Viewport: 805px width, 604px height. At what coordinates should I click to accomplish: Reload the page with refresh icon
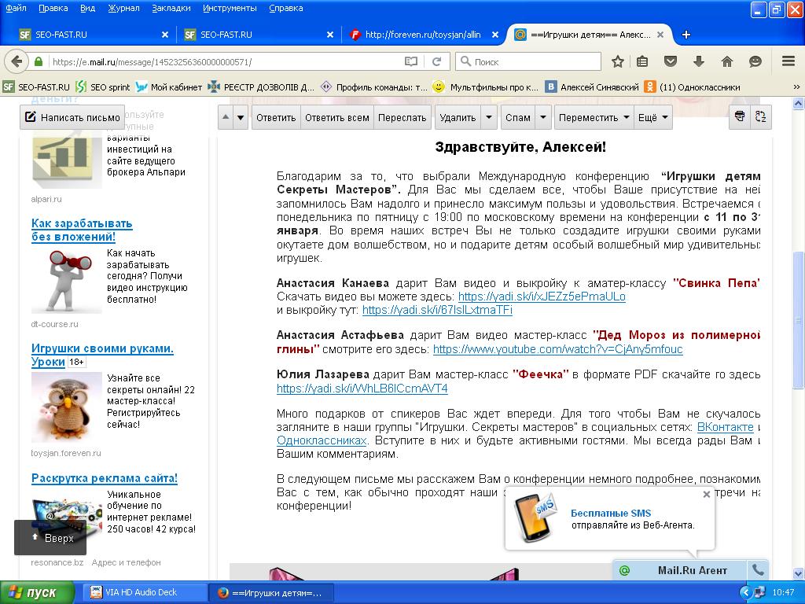click(437, 61)
